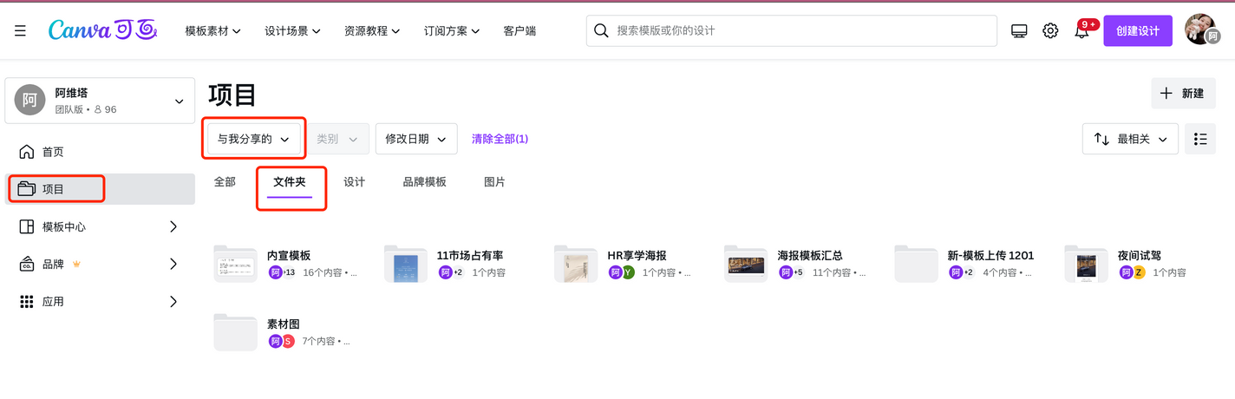1235x399 pixels.
Task: Expand 模板中心 submenu arrow
Action: click(173, 226)
